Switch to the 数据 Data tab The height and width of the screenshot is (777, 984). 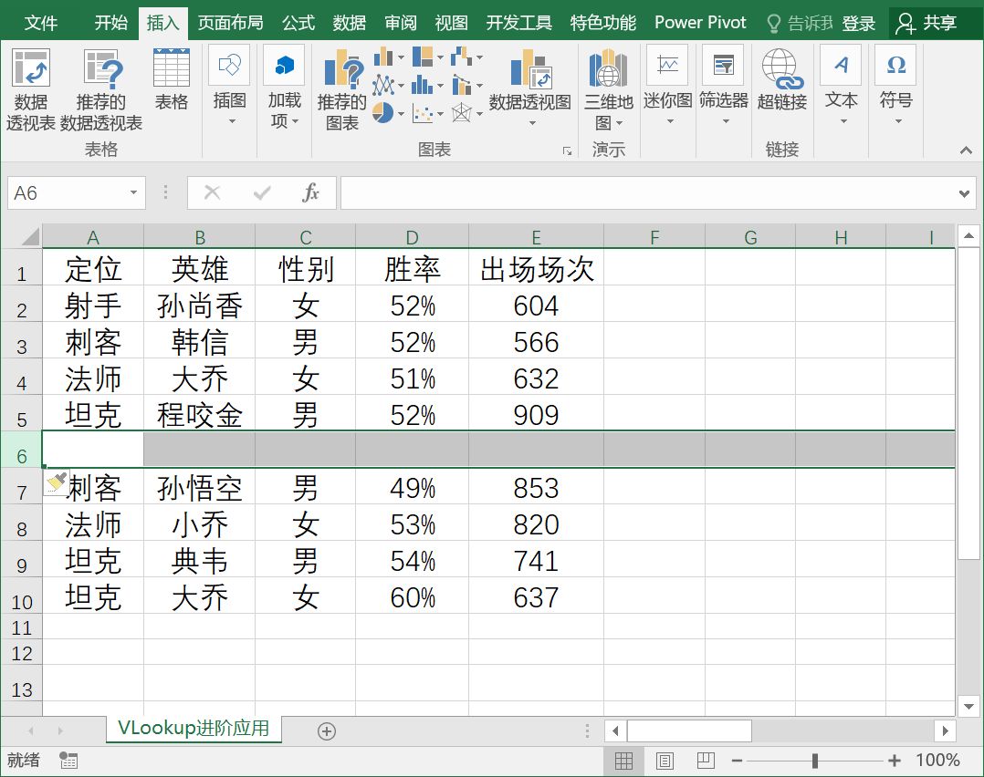pyautogui.click(x=350, y=23)
